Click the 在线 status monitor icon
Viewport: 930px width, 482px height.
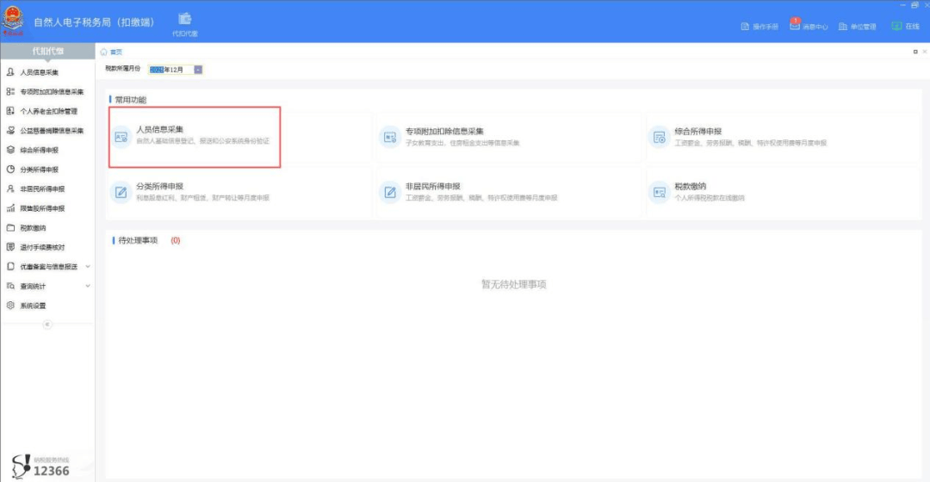coord(896,26)
